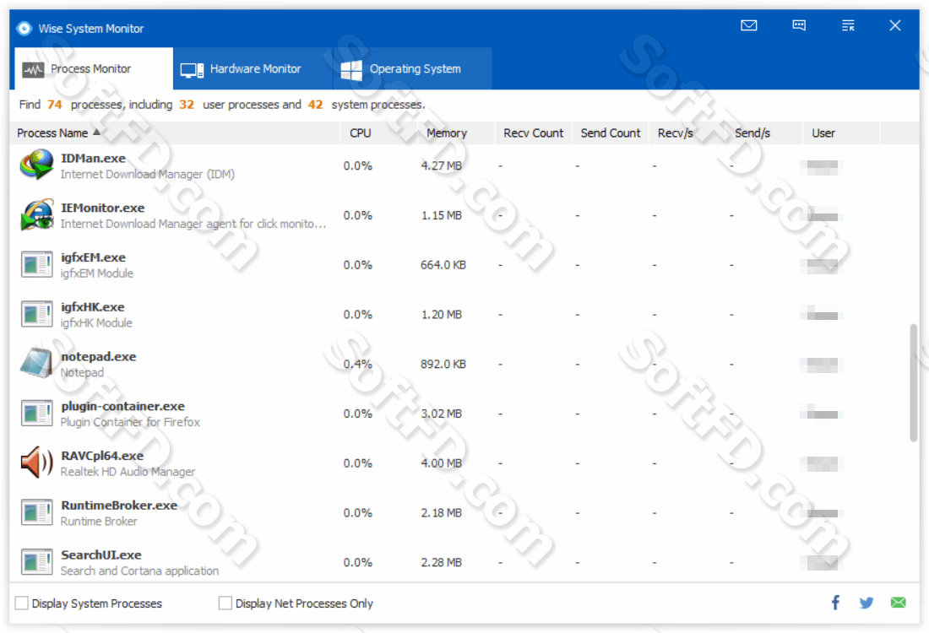
Task: Click the igfxHK.exe process icon
Action: (36, 315)
